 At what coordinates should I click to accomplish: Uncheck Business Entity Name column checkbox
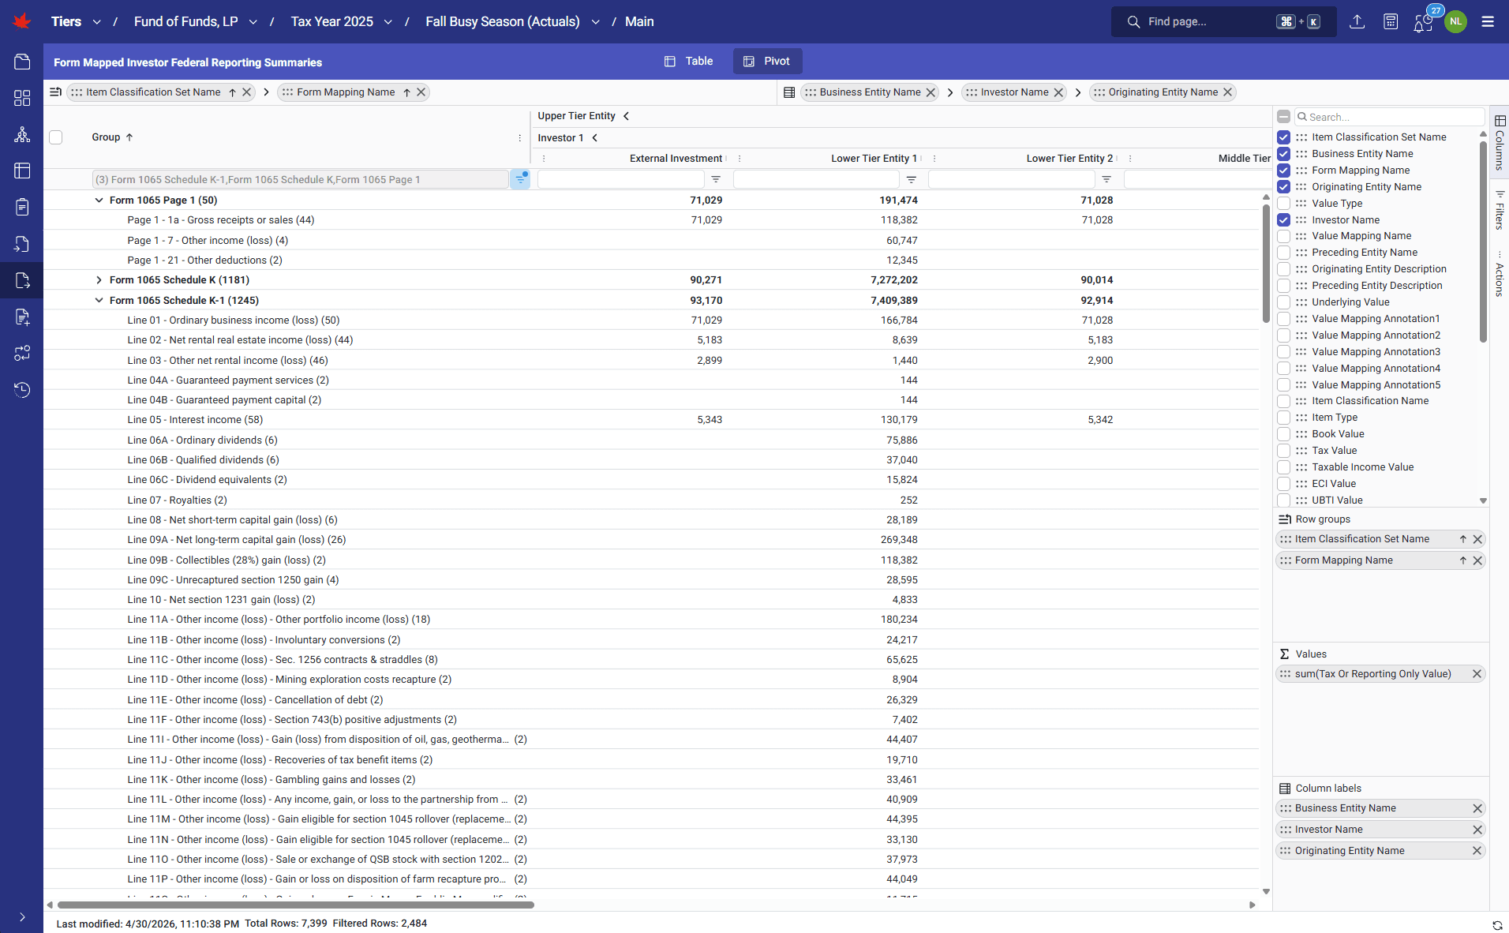1284,154
